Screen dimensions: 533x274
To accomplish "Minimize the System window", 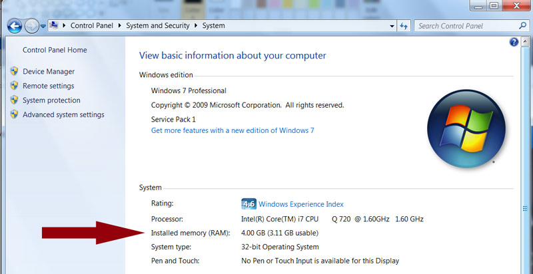I will [x=478, y=5].
